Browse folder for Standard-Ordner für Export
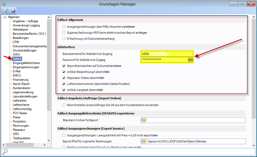Screen dimensions: 257x157 (x=144, y=120)
